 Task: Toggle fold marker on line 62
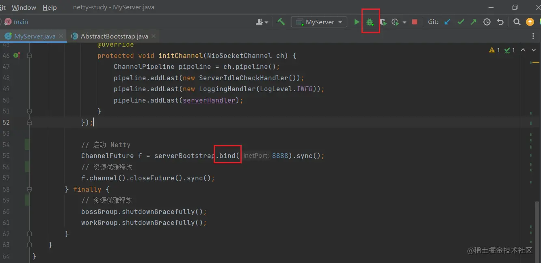point(29,234)
